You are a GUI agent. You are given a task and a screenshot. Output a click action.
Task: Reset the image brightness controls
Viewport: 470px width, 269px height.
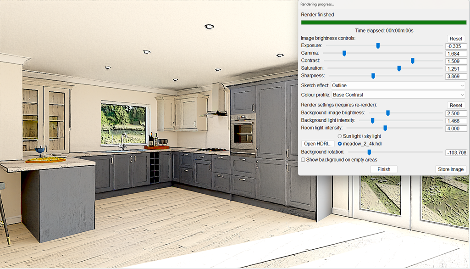point(455,39)
